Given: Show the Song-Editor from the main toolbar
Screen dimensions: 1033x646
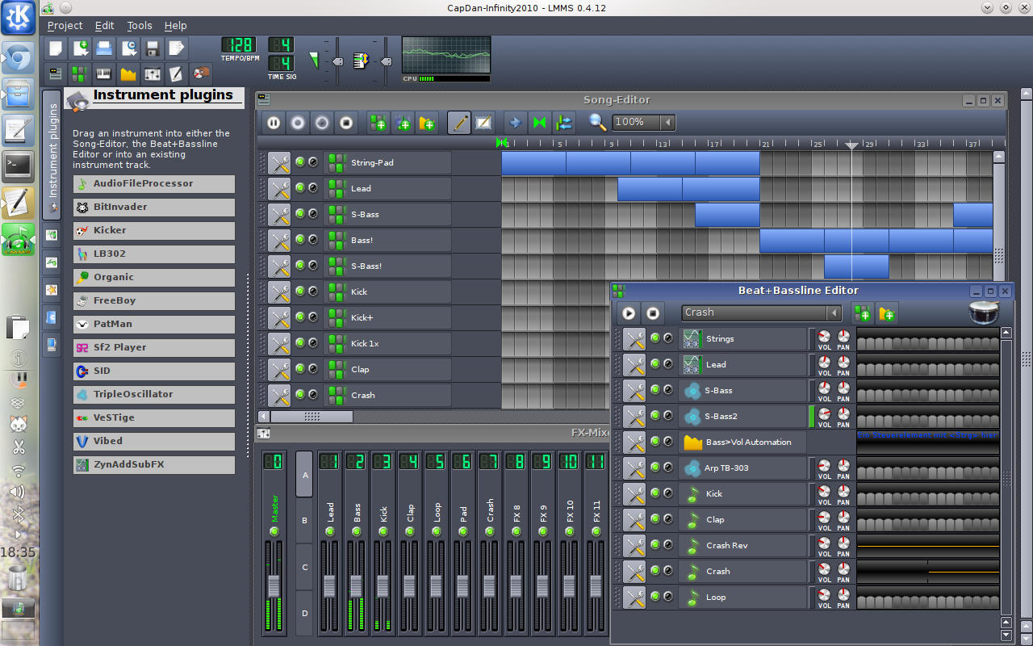Looking at the screenshot, I should pos(54,74).
